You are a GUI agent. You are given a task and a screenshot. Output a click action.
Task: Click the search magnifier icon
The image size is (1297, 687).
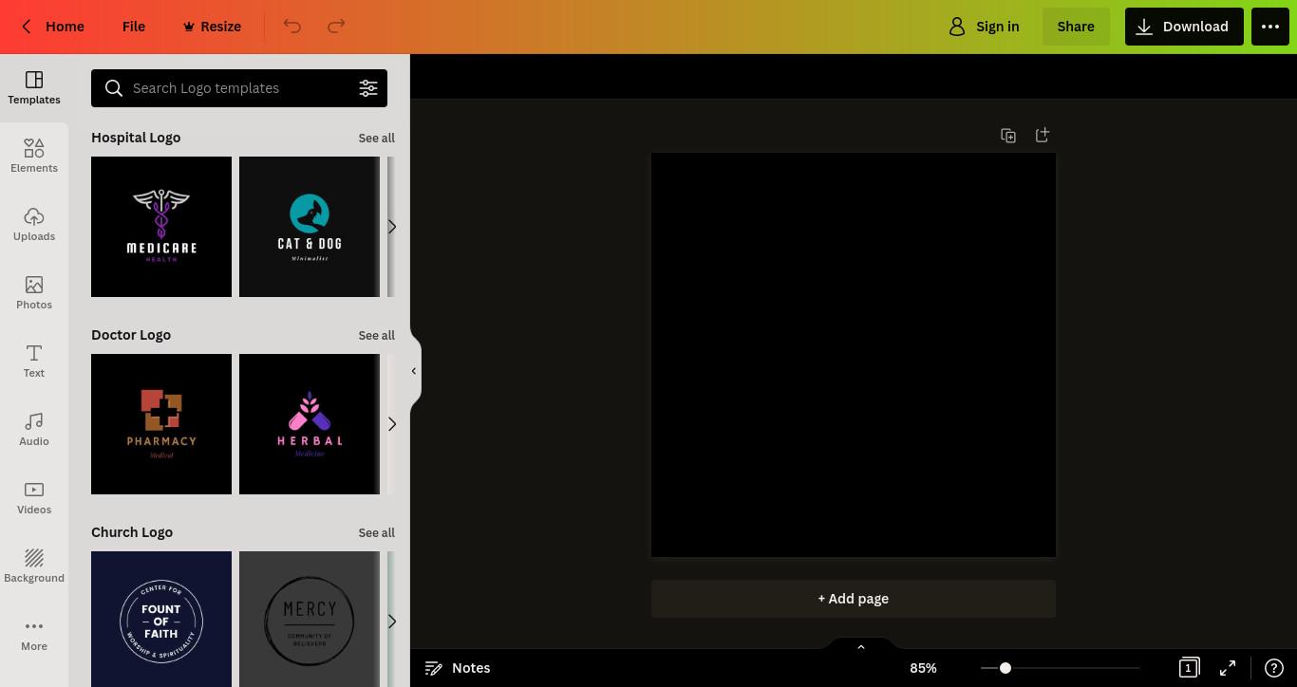point(114,88)
